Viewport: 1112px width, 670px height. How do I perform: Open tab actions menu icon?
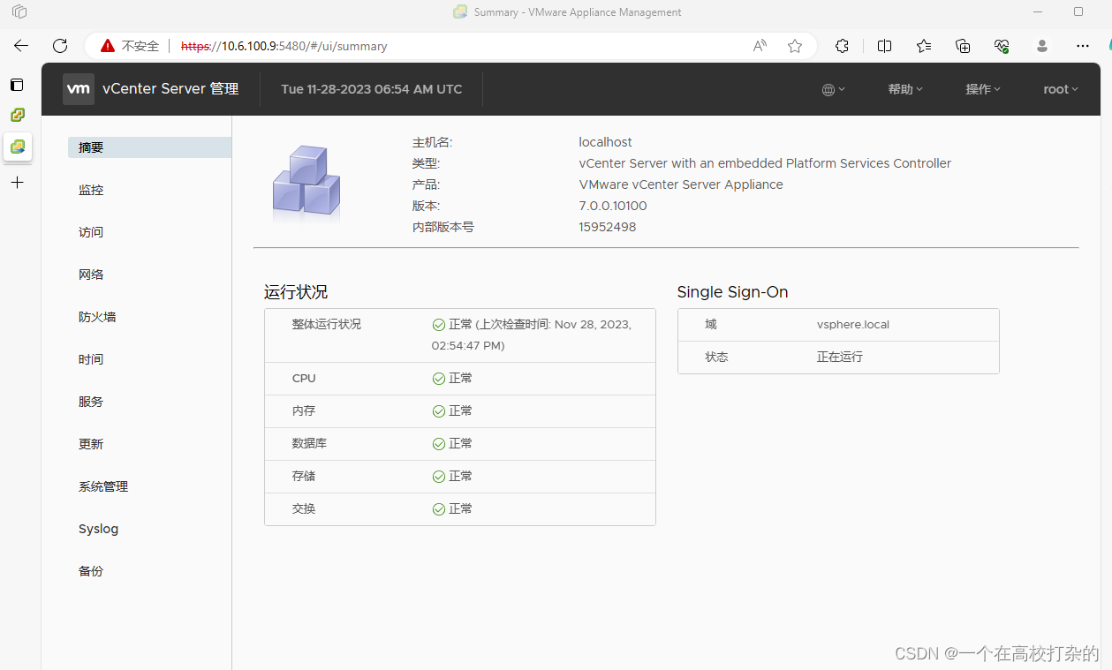coord(17,85)
